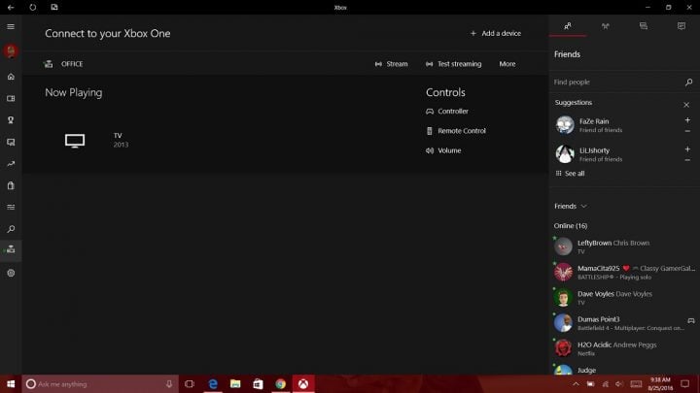700x393 pixels.
Task: Open Settings gear in sidebar
Action: tap(11, 273)
